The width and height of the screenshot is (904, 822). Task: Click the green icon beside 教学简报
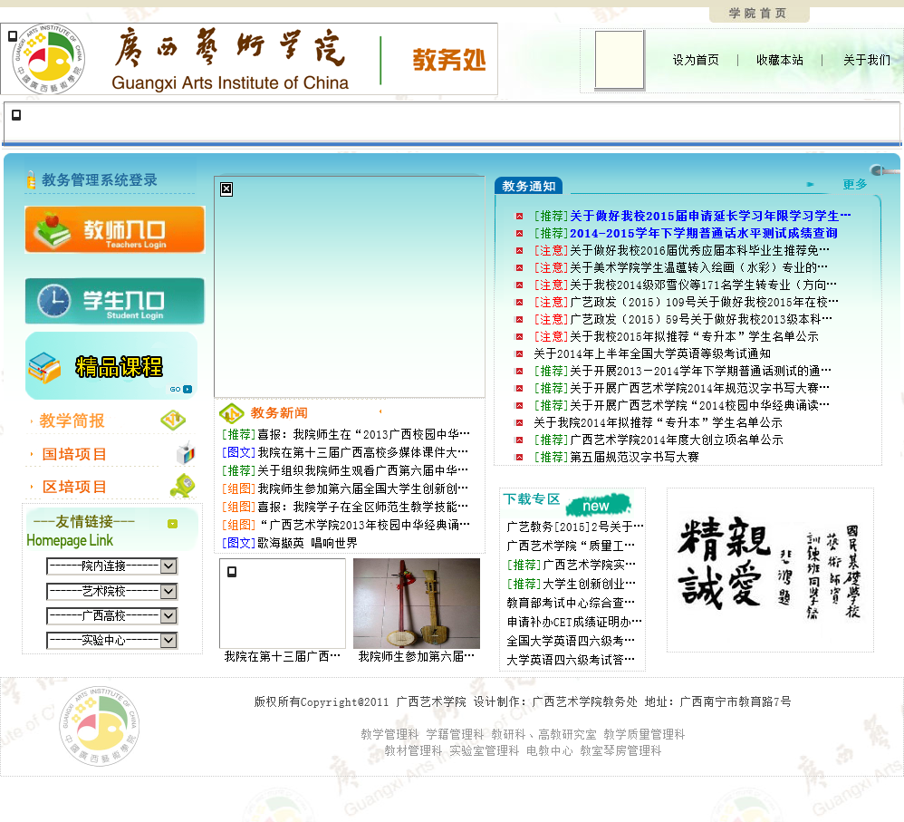(x=173, y=420)
